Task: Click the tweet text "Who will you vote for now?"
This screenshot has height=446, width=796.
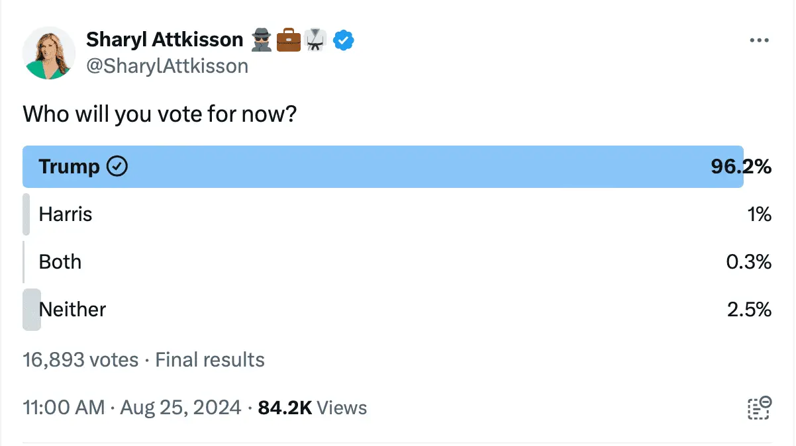Action: (160, 114)
